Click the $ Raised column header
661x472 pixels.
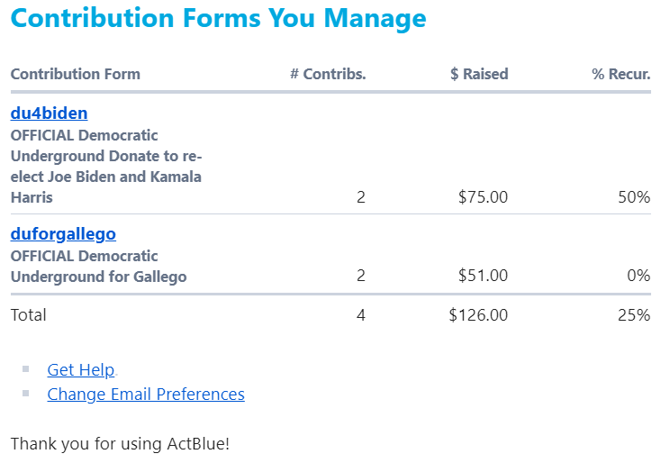tap(479, 74)
